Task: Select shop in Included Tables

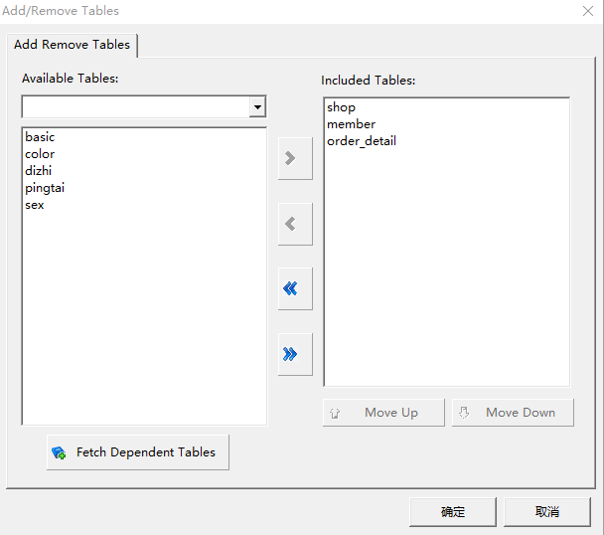Action: click(341, 107)
